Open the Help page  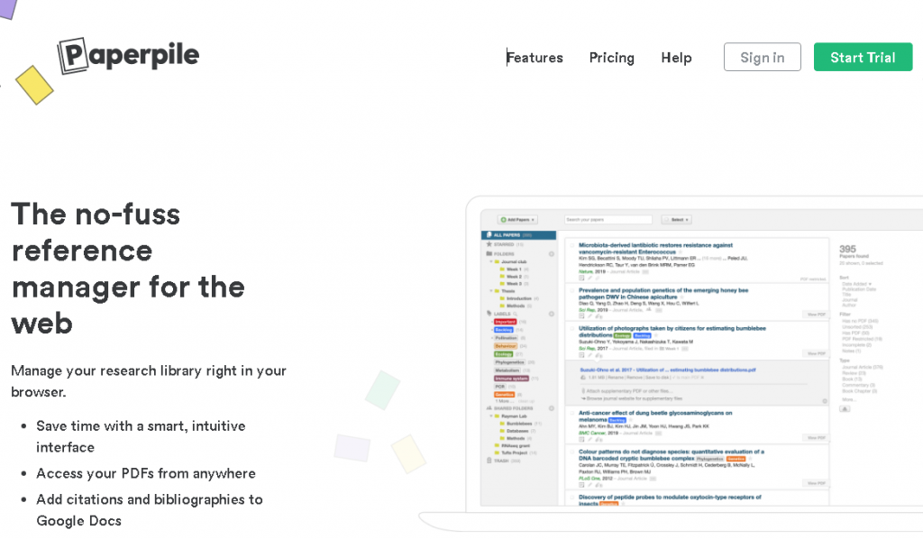tap(676, 58)
